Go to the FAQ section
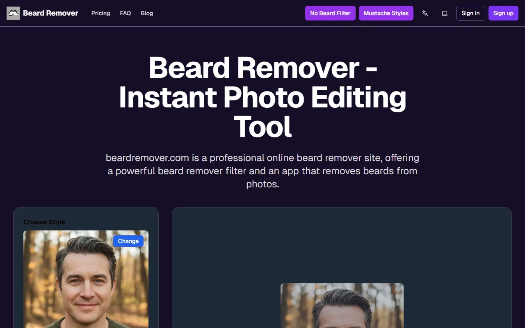Image resolution: width=525 pixels, height=328 pixels. [x=126, y=13]
